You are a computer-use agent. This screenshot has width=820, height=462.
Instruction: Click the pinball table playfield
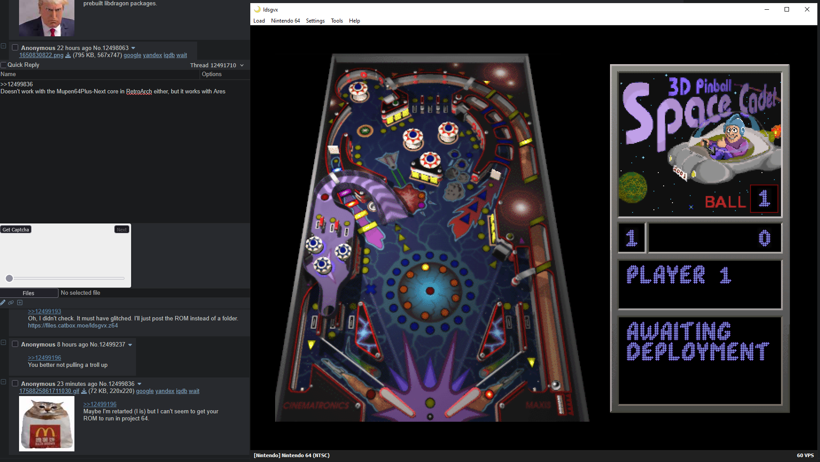click(432, 238)
